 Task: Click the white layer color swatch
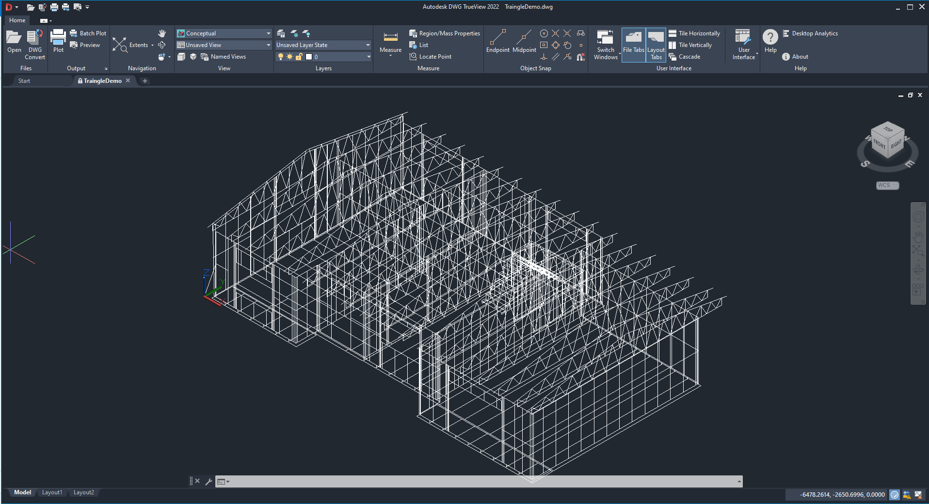pos(309,57)
